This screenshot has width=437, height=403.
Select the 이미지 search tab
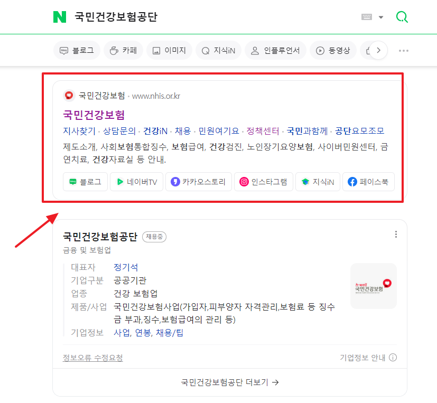point(169,50)
